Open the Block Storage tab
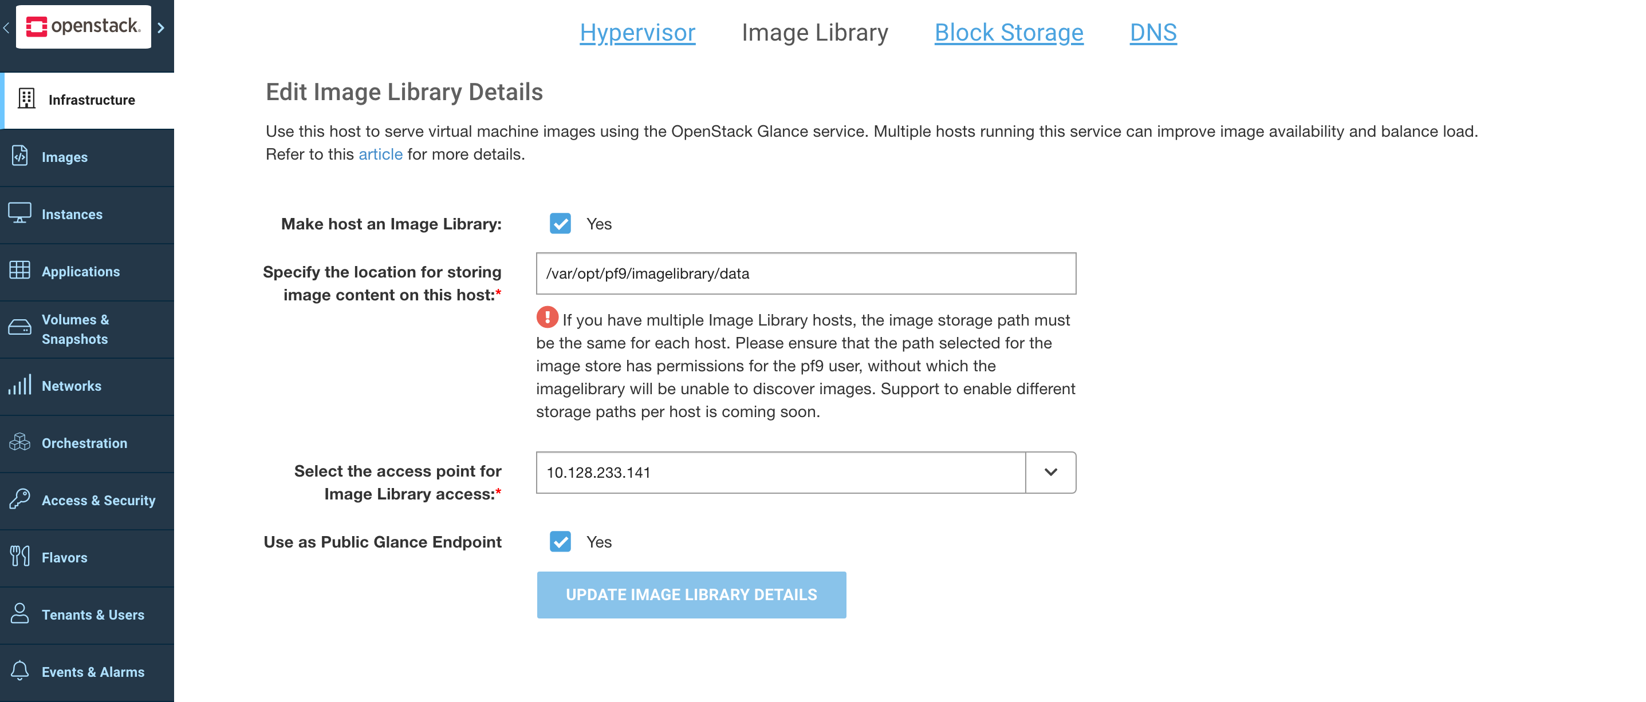Viewport: 1646px width, 702px height. pos(1009,33)
